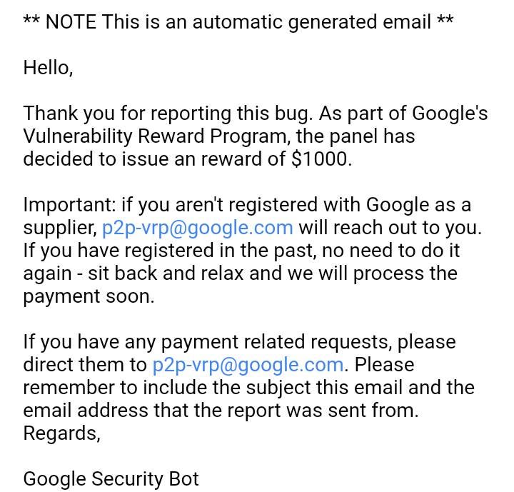Open the p2p-vrp@google.com link after "direct them to"

pos(248,365)
